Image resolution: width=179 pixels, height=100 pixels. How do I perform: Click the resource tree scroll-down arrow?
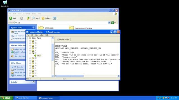[53, 76]
